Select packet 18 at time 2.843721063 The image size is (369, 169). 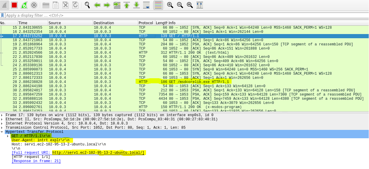184,40
